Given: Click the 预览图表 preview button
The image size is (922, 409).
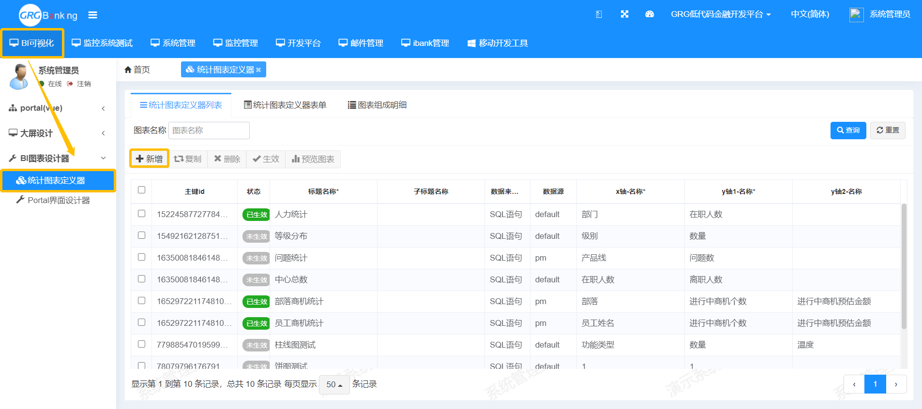Looking at the screenshot, I should pos(313,159).
